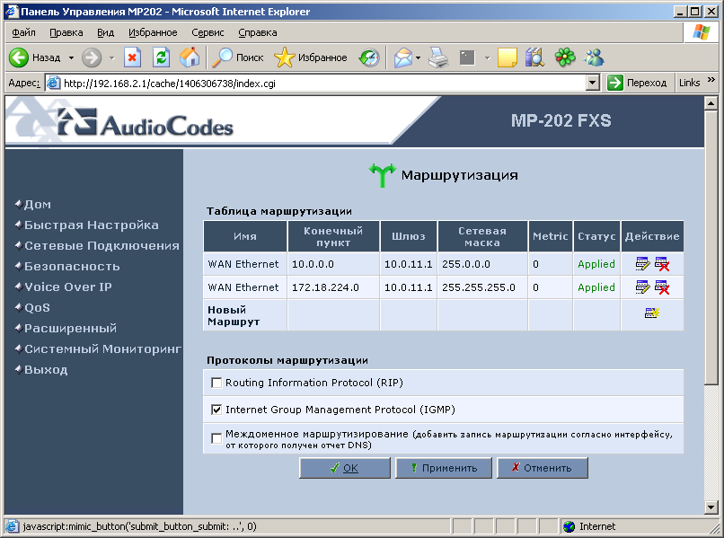Enable Междоменное маршрутизирование checkbox
Screen dimensions: 724x538
[x=216, y=438]
